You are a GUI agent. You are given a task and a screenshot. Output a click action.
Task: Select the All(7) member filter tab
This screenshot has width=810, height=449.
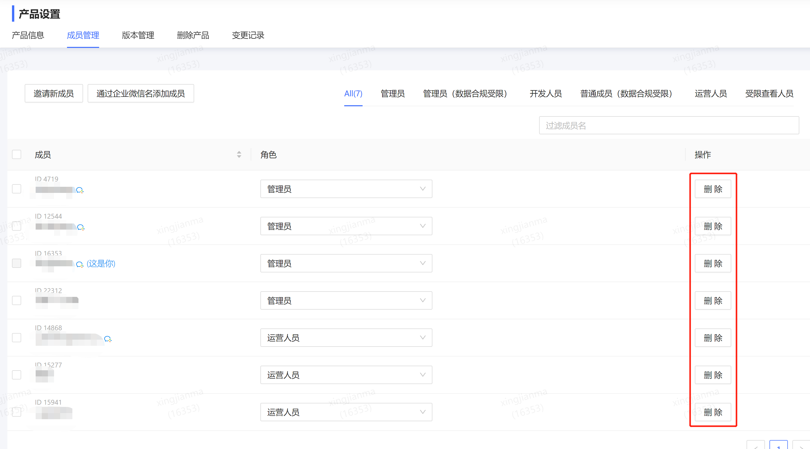[x=353, y=94]
